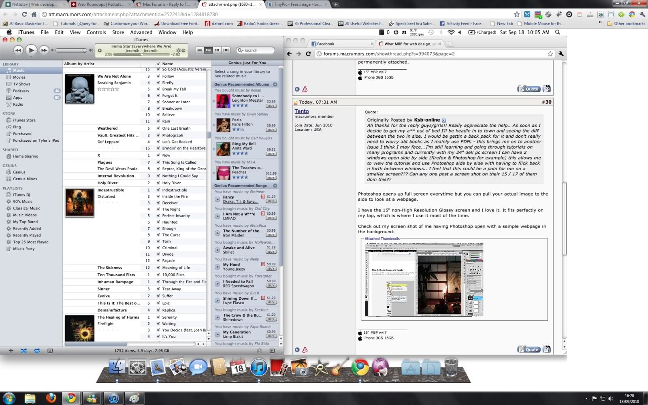The width and height of the screenshot is (648, 405).
Task: Uncheck the song "Forget It"
Action: pos(158,96)
